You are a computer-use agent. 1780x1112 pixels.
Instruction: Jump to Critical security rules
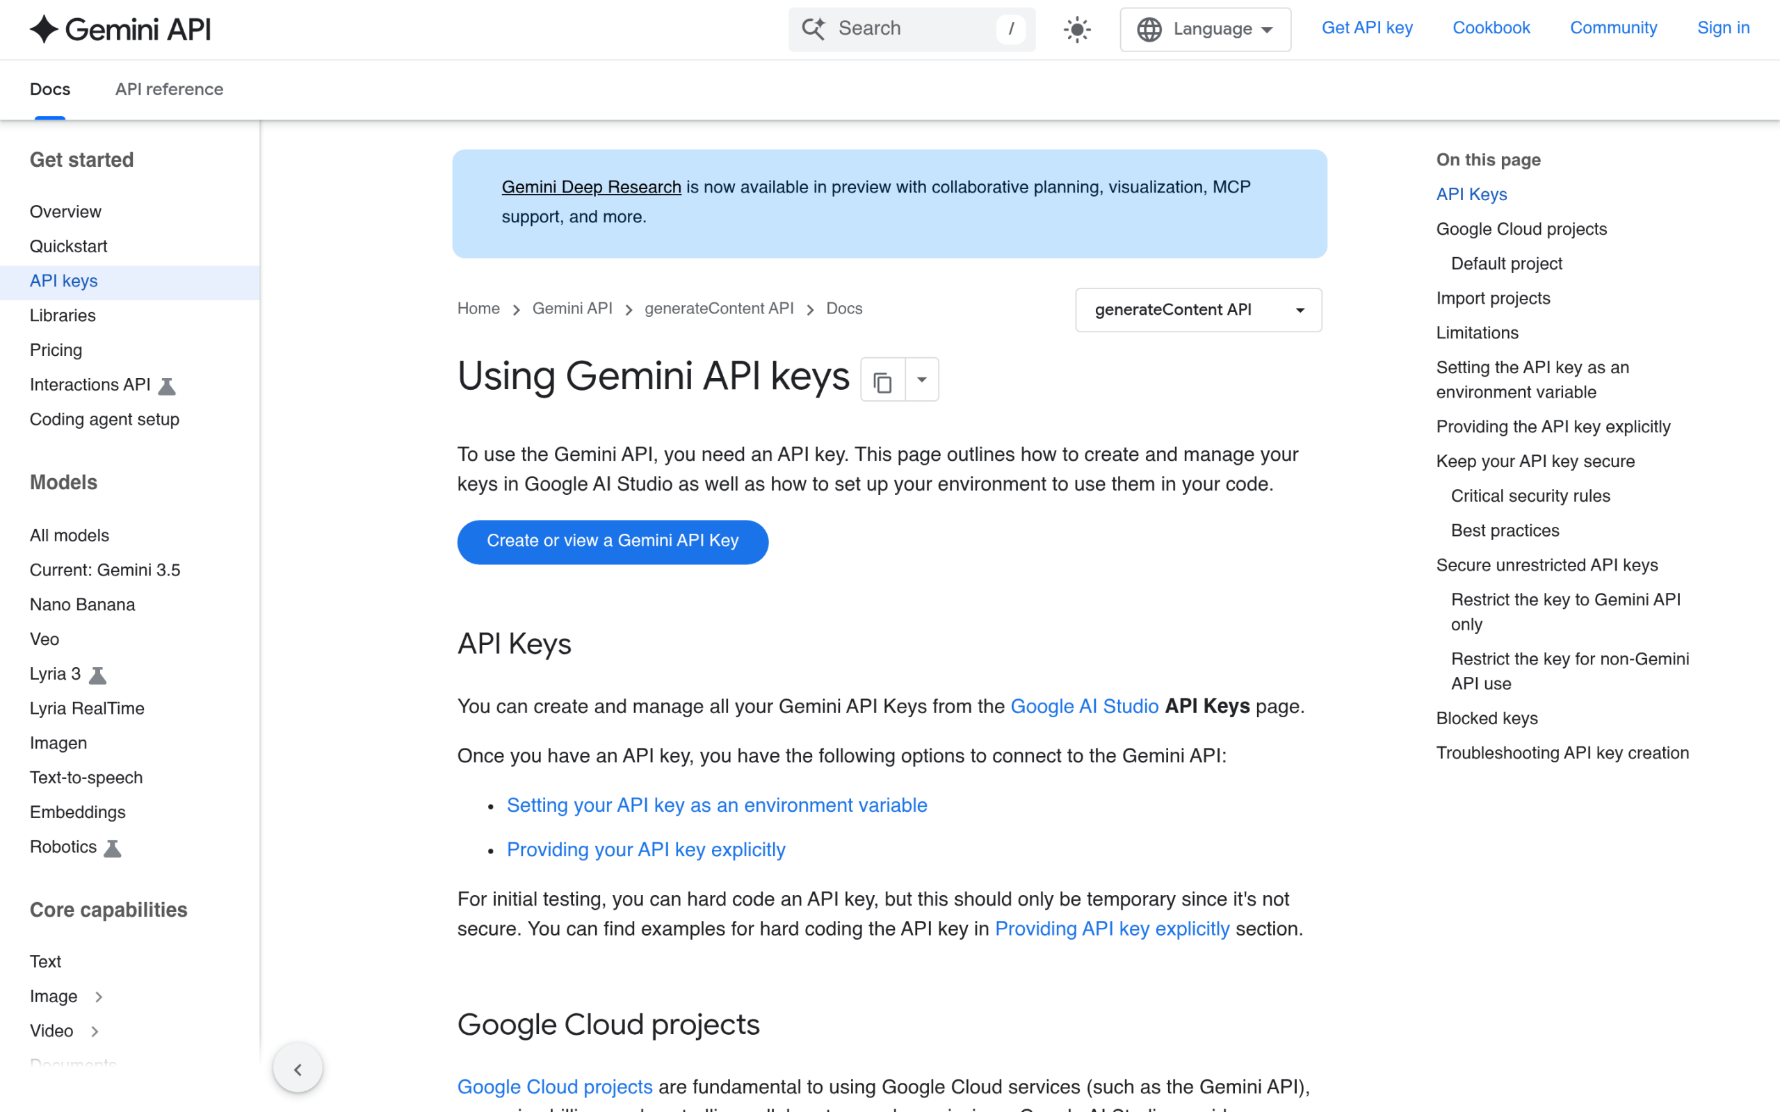pos(1530,496)
